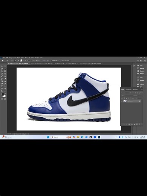Toggle filter for type layers

pyautogui.click(x=135, y=93)
